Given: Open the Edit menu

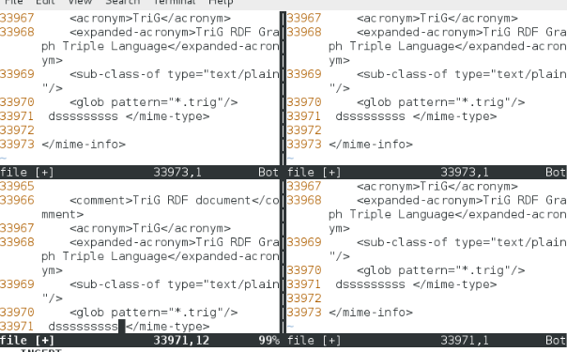Looking at the screenshot, I should tap(45, 2).
